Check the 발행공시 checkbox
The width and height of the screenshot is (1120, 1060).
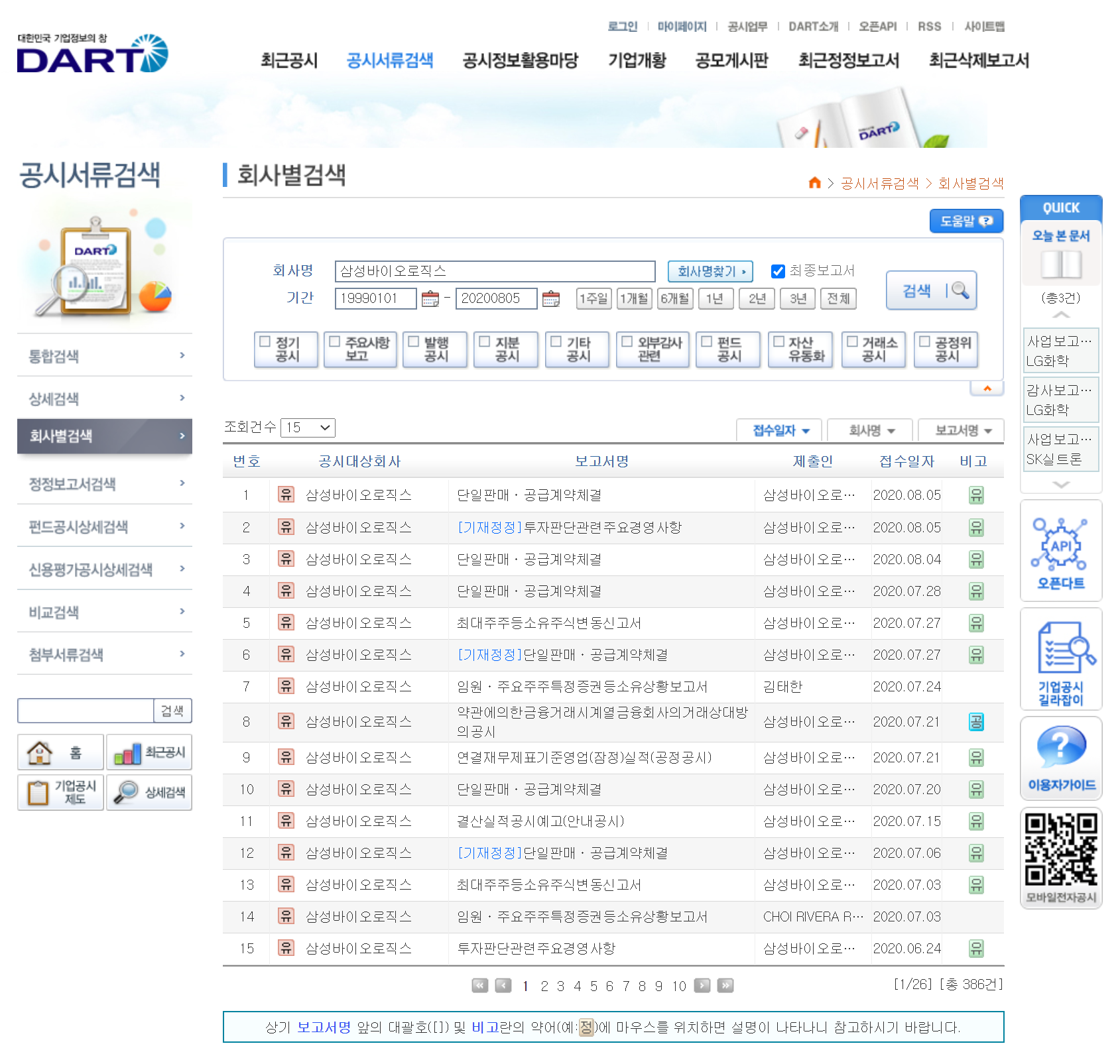coord(414,341)
